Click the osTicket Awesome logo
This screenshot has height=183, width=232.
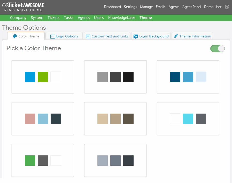tap(23, 7)
